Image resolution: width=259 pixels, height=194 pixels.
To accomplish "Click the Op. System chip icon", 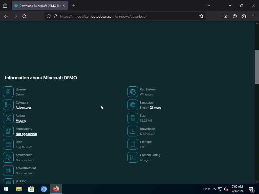I will pyautogui.click(x=133, y=92).
